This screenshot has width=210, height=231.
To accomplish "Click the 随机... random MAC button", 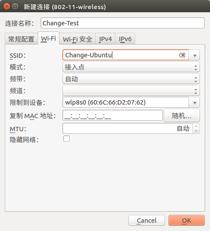I will (x=182, y=115).
